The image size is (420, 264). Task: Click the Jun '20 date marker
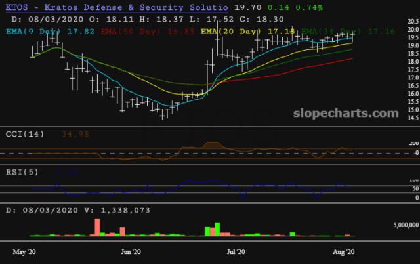click(x=132, y=252)
